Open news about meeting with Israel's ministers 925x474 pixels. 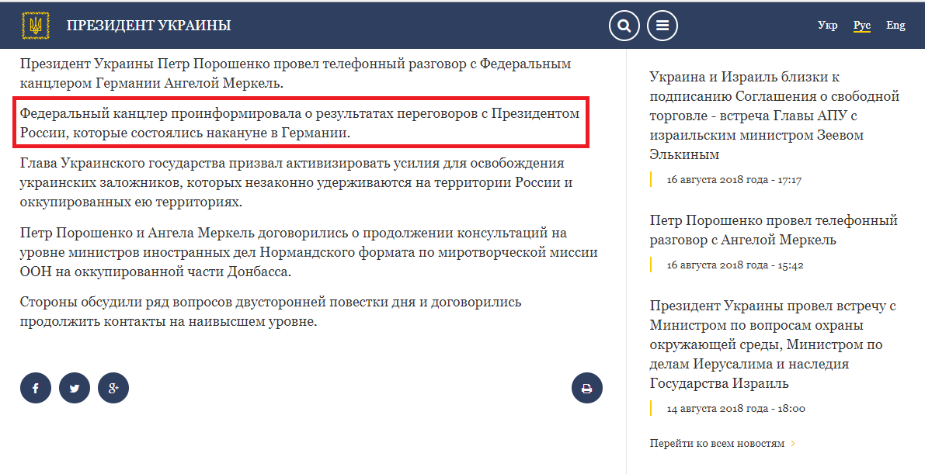[x=773, y=344]
